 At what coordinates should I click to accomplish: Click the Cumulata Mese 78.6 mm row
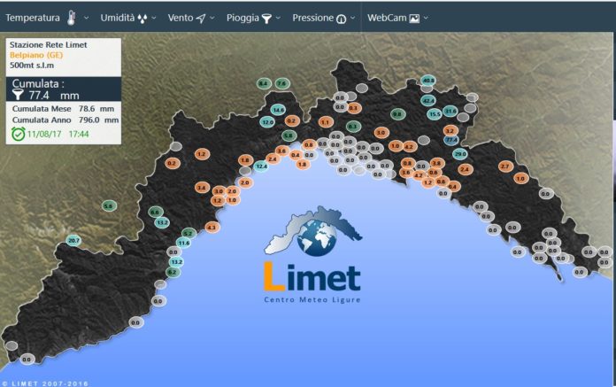[63, 109]
